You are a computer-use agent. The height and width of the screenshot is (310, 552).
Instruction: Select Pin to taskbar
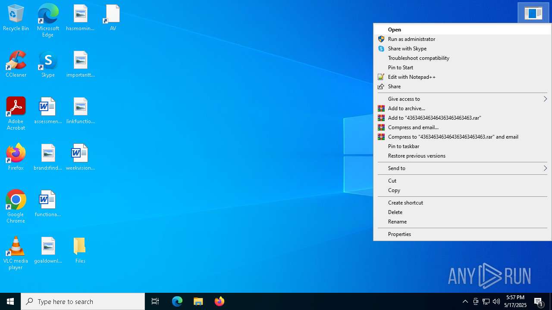pos(462,146)
